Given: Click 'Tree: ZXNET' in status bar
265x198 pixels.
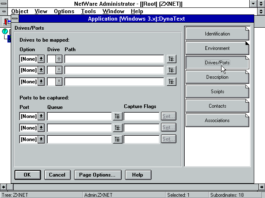Looking at the screenshot, I should tap(15, 195).
